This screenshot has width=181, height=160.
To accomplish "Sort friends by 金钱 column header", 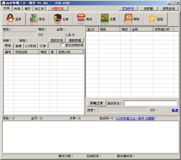I will tap(142, 29).
